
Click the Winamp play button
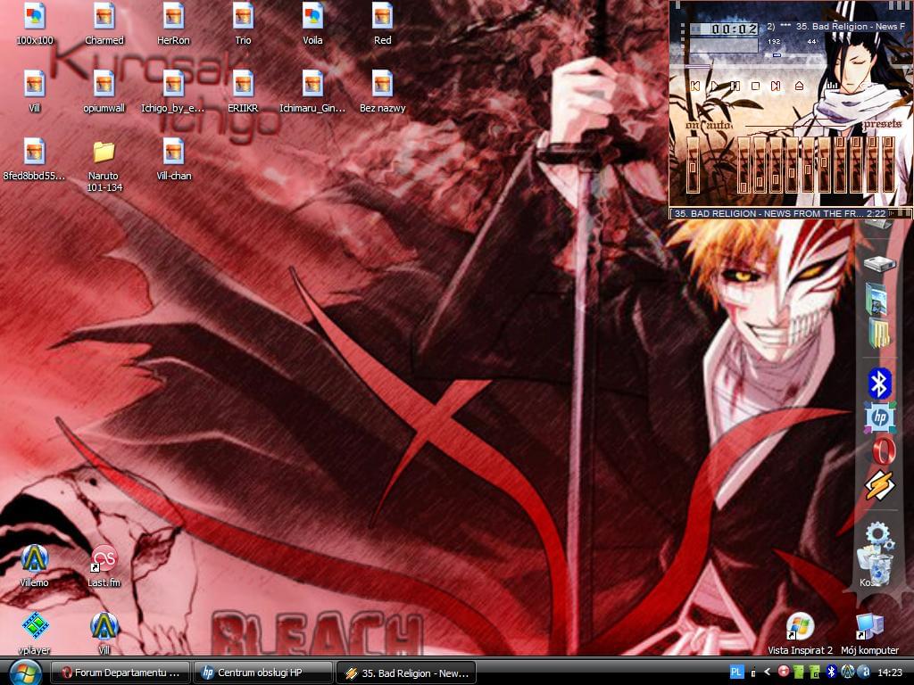tap(715, 87)
